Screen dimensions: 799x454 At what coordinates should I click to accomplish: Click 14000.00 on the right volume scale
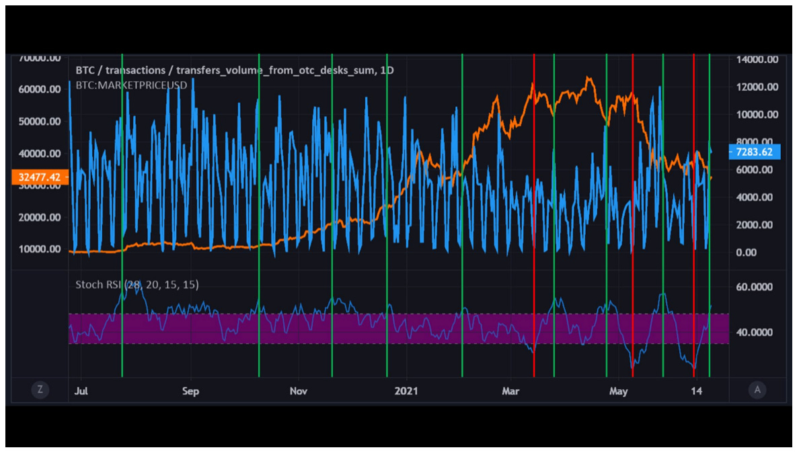point(757,60)
